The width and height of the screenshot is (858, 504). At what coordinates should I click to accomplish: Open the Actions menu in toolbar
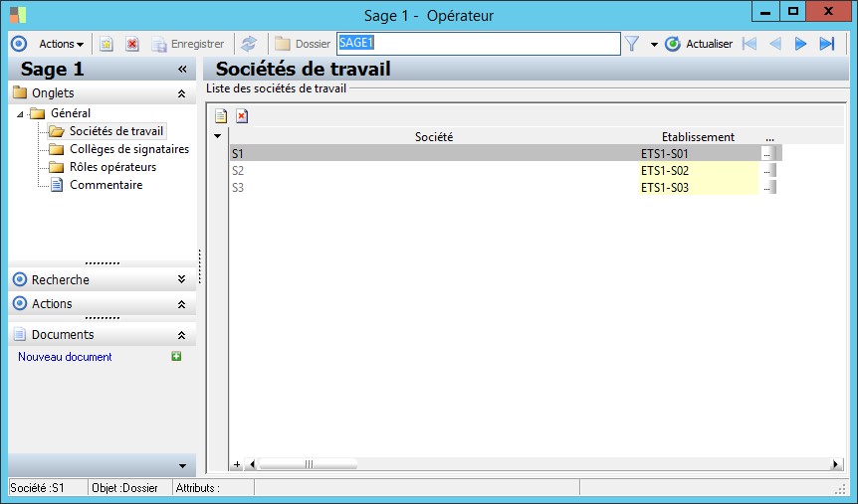click(61, 44)
